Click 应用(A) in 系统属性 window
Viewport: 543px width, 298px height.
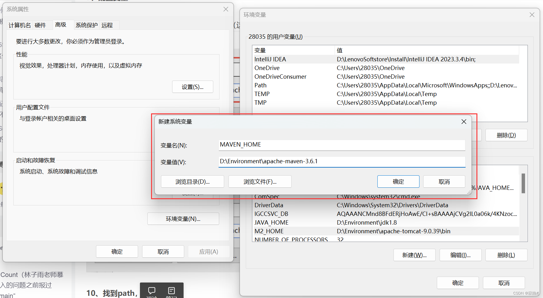209,252
